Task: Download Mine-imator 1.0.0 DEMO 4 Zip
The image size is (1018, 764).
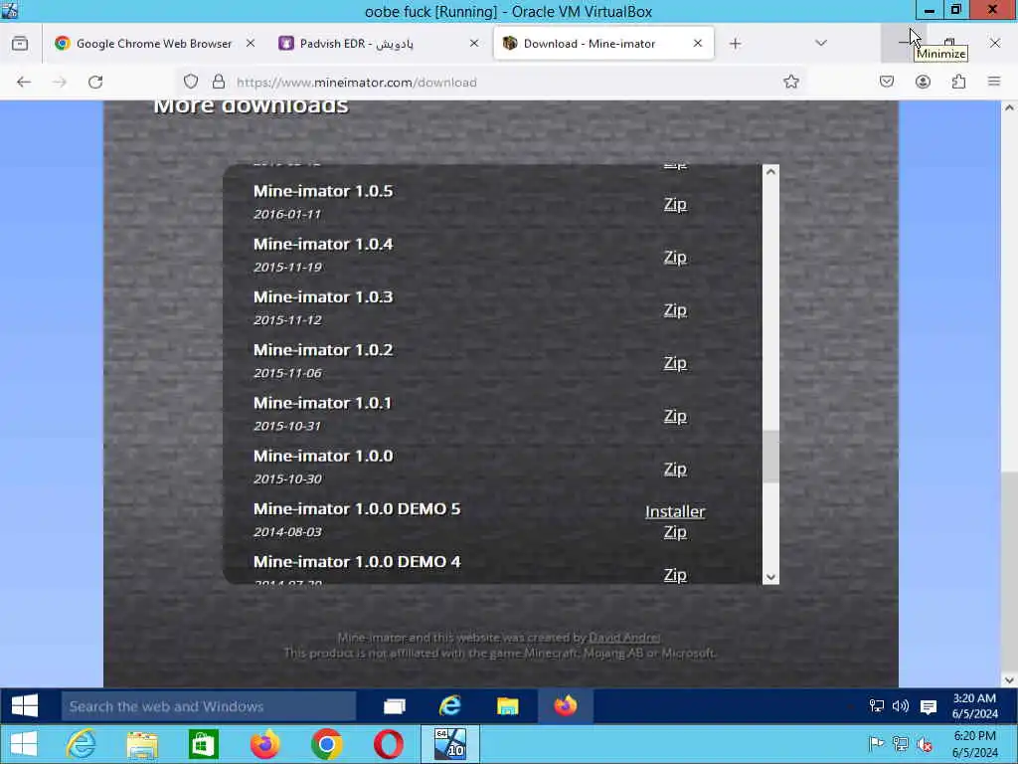Action: [675, 575]
